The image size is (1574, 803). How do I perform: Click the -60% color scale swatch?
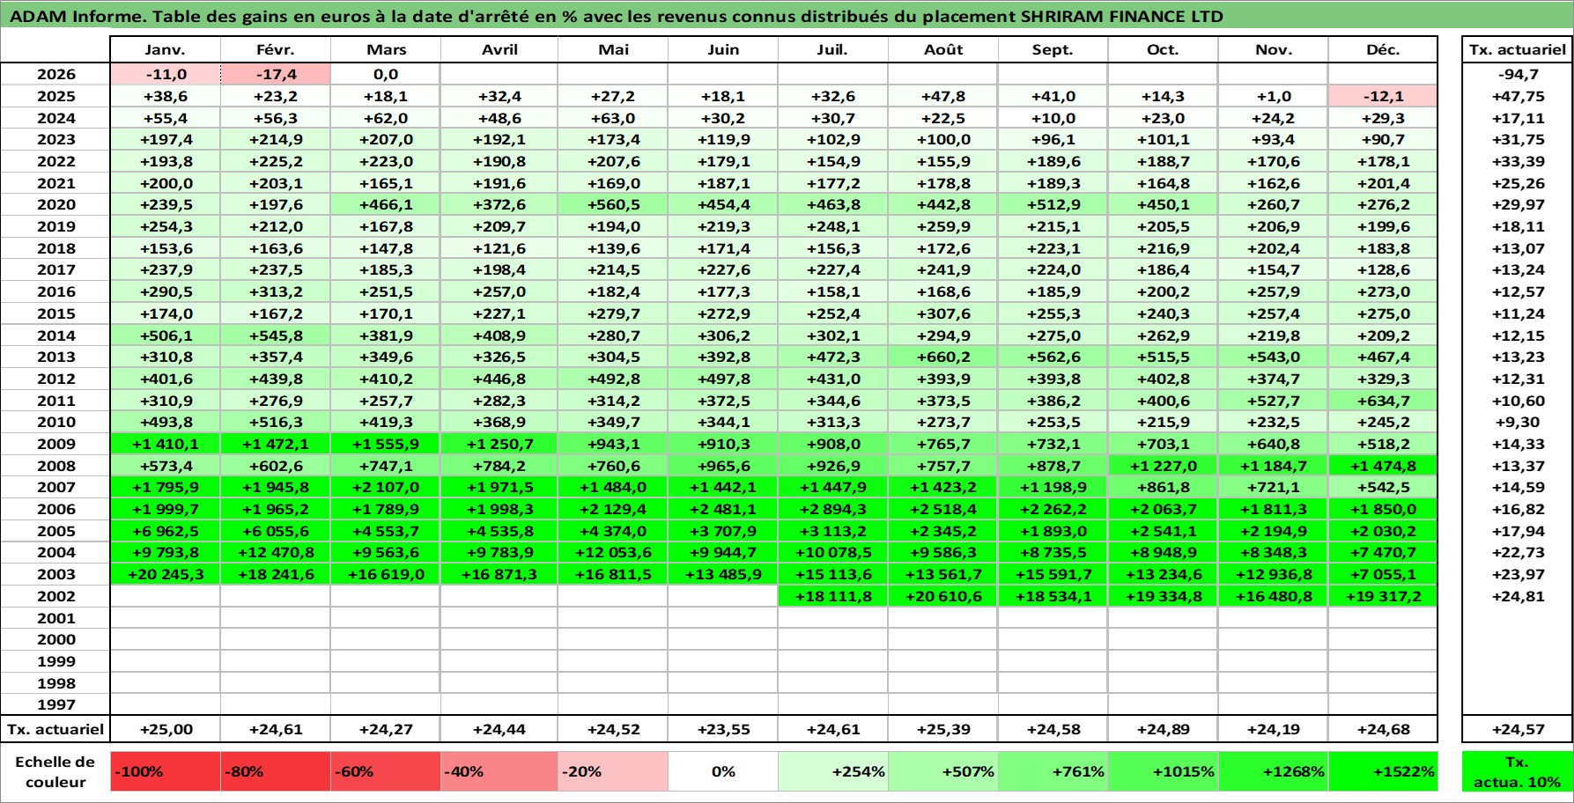386,771
